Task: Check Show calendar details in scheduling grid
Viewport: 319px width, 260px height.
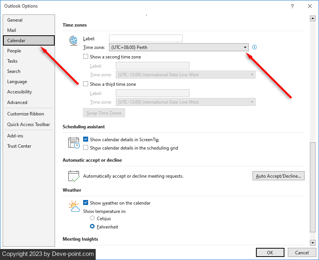Action: (x=86, y=148)
